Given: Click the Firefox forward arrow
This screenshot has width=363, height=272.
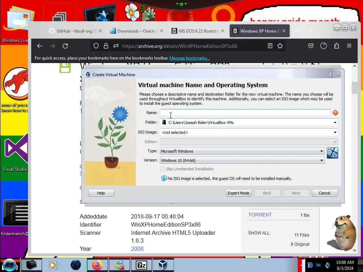Looking at the screenshot, I should [52, 46].
